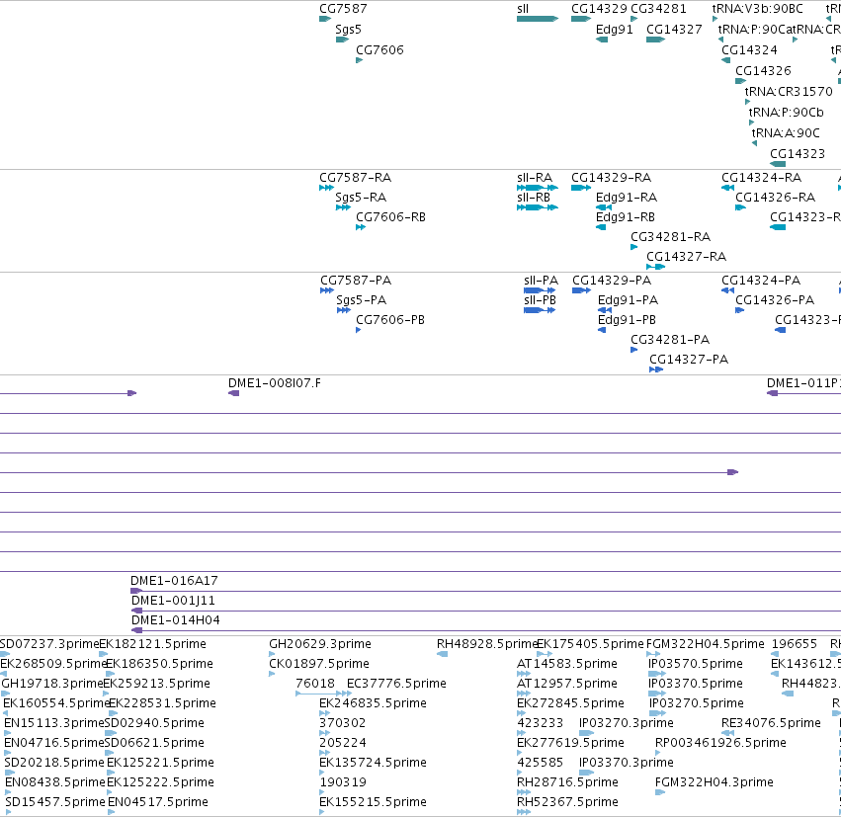This screenshot has width=841, height=817.
Task: Click the SD02940.5prime EST label
Action: (x=154, y=723)
